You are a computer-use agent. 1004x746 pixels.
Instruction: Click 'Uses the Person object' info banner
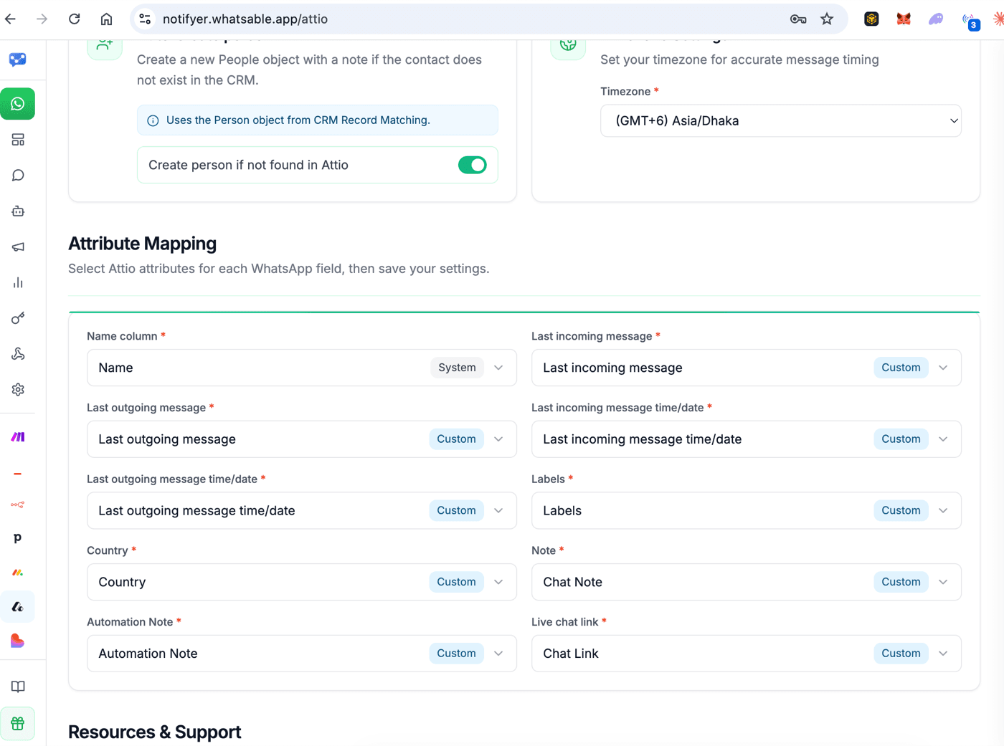(x=318, y=120)
